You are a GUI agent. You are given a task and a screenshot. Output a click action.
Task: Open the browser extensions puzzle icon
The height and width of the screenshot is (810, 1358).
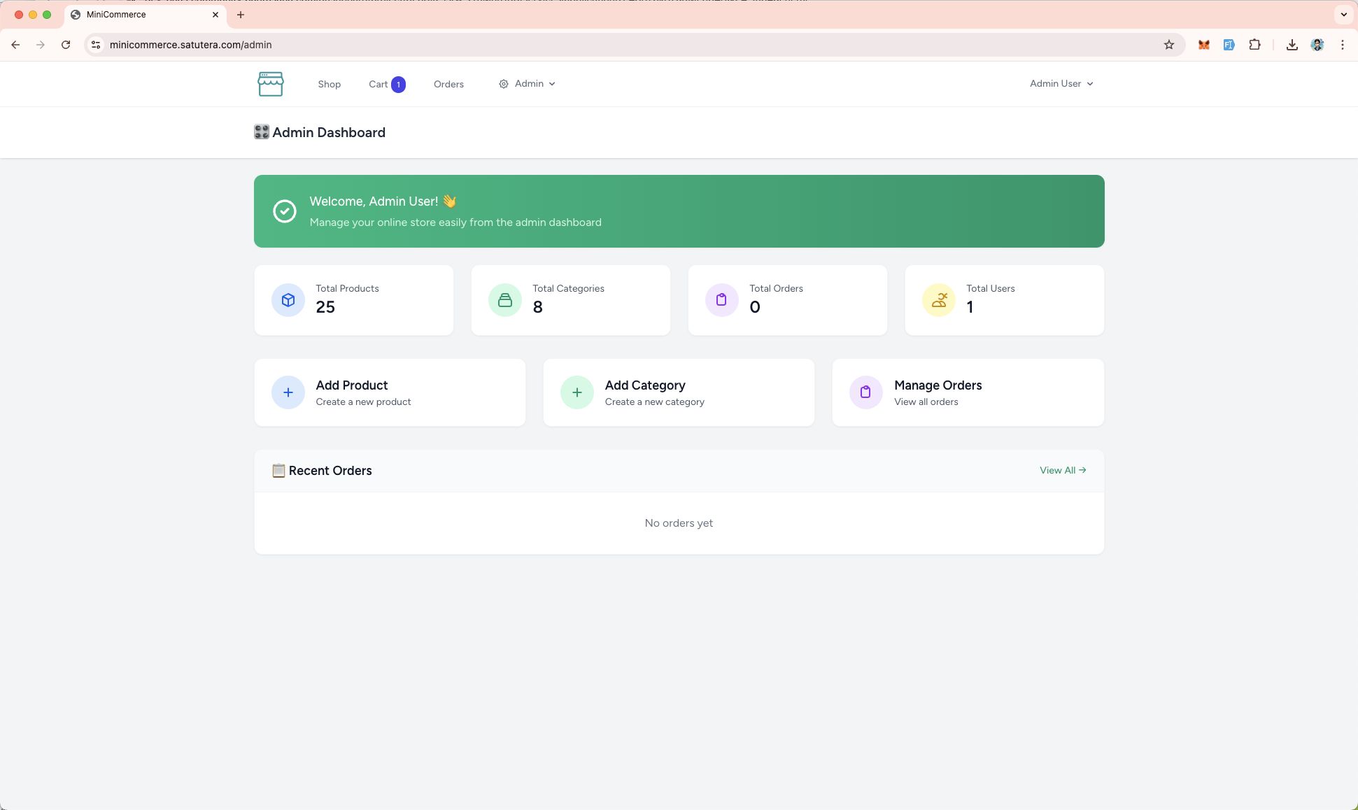[x=1254, y=45]
